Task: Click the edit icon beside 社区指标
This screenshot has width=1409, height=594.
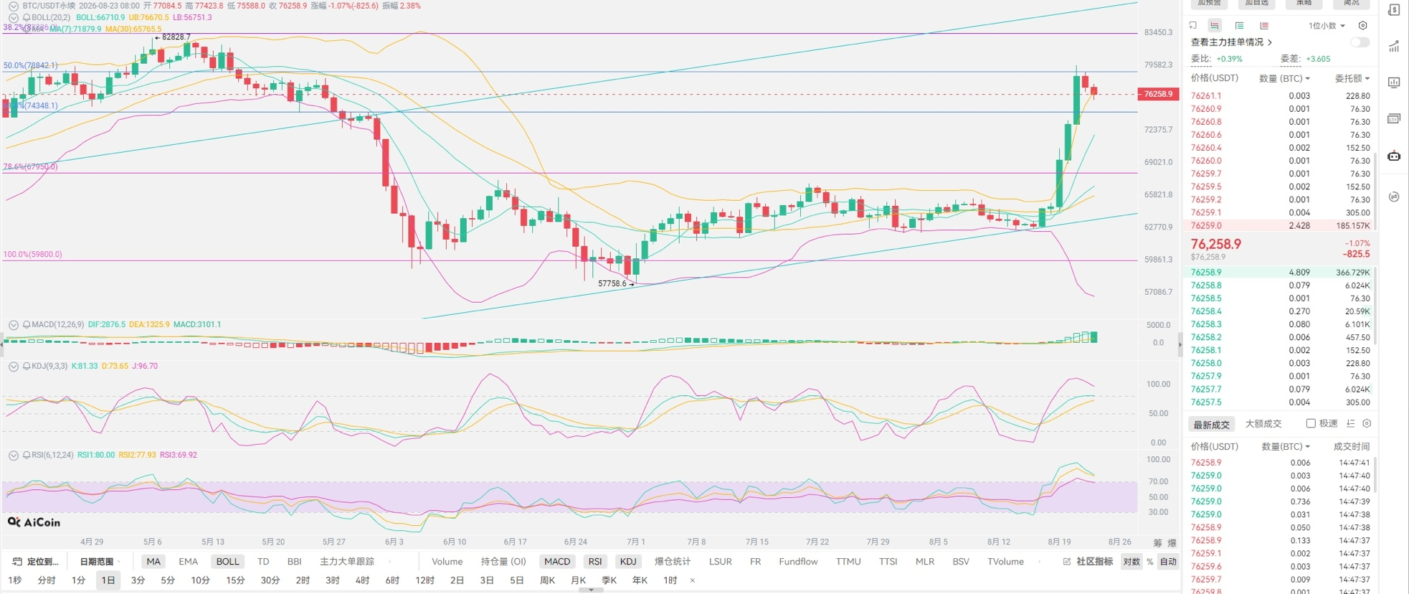Action: (x=1067, y=562)
